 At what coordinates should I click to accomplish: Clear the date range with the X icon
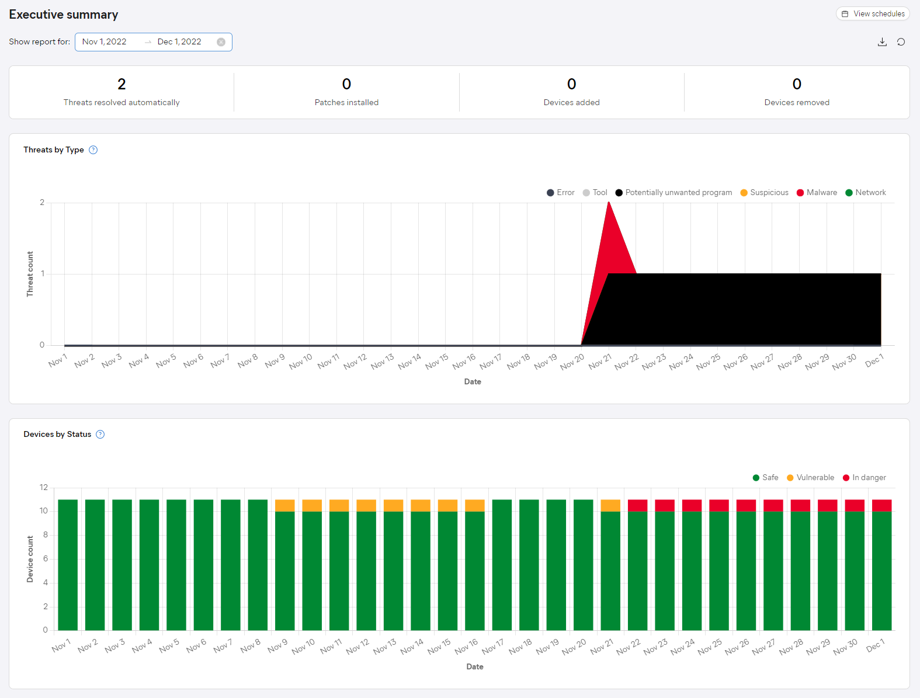coord(221,42)
